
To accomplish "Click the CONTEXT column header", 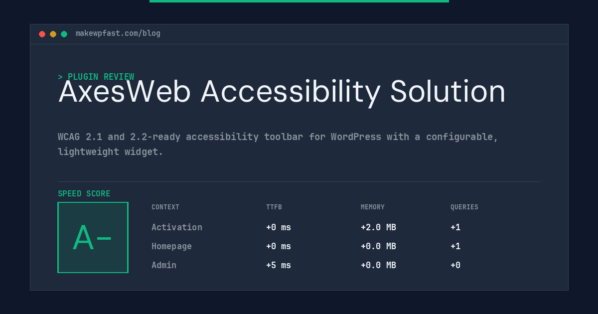I will point(165,207).
